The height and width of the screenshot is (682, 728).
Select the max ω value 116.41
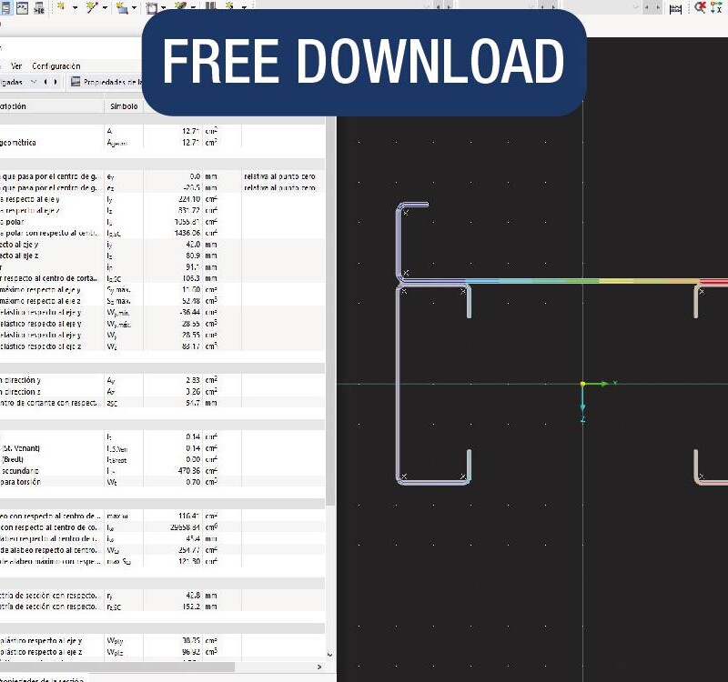click(x=189, y=516)
